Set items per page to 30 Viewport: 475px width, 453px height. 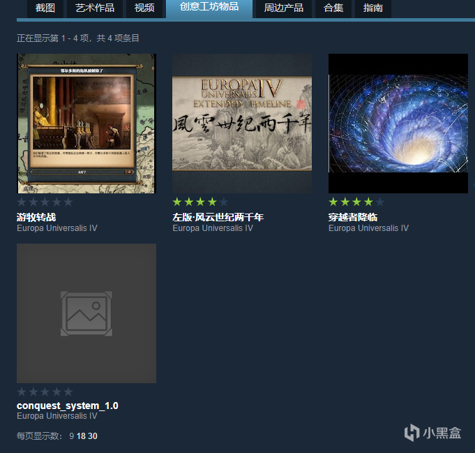[x=93, y=436]
